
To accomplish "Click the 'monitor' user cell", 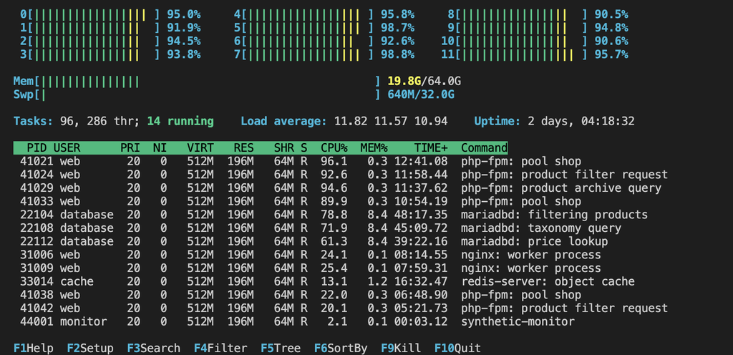I will 83,322.
